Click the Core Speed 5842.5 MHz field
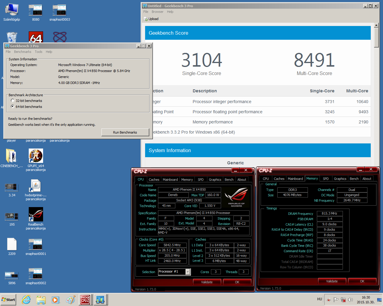 (172, 245)
